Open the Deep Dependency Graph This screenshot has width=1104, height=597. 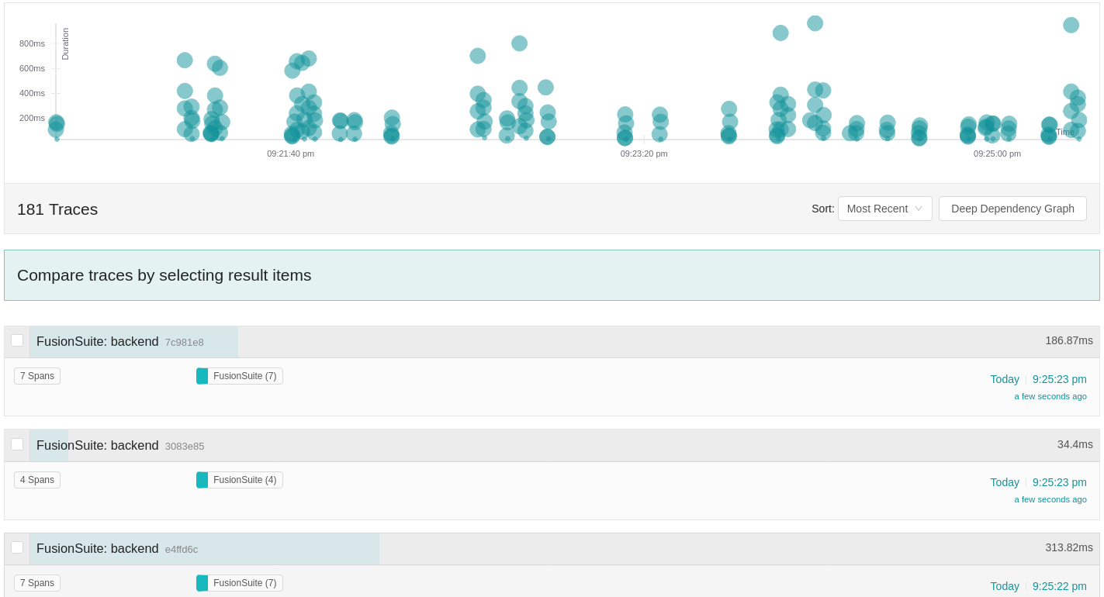point(1012,209)
